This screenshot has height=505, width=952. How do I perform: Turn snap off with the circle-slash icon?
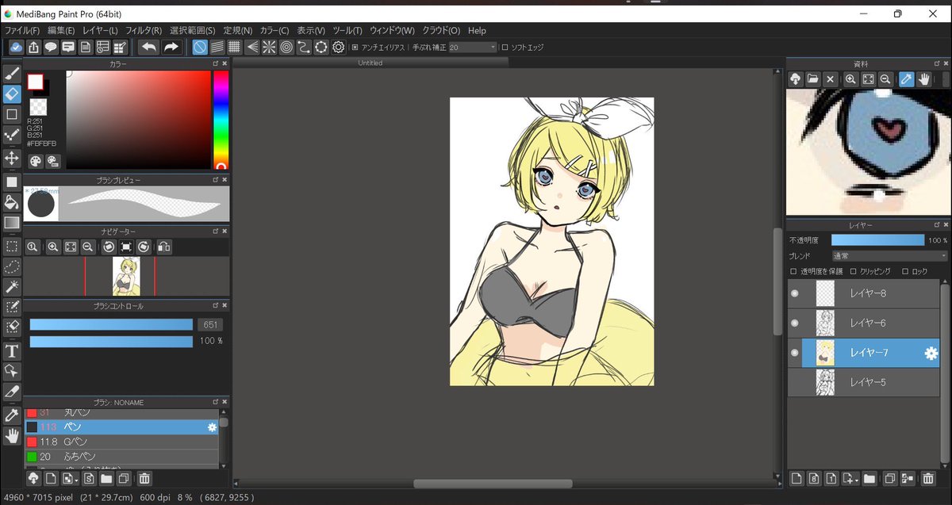[199, 48]
